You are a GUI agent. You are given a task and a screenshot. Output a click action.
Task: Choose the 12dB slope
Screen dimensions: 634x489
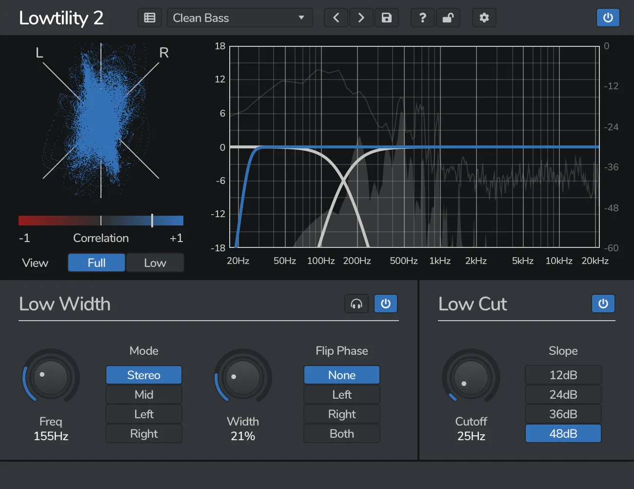coord(563,375)
